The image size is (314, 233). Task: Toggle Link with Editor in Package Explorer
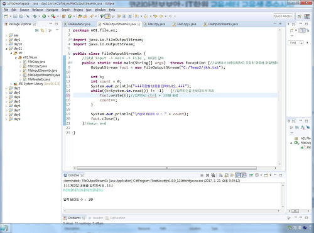click(x=42, y=30)
